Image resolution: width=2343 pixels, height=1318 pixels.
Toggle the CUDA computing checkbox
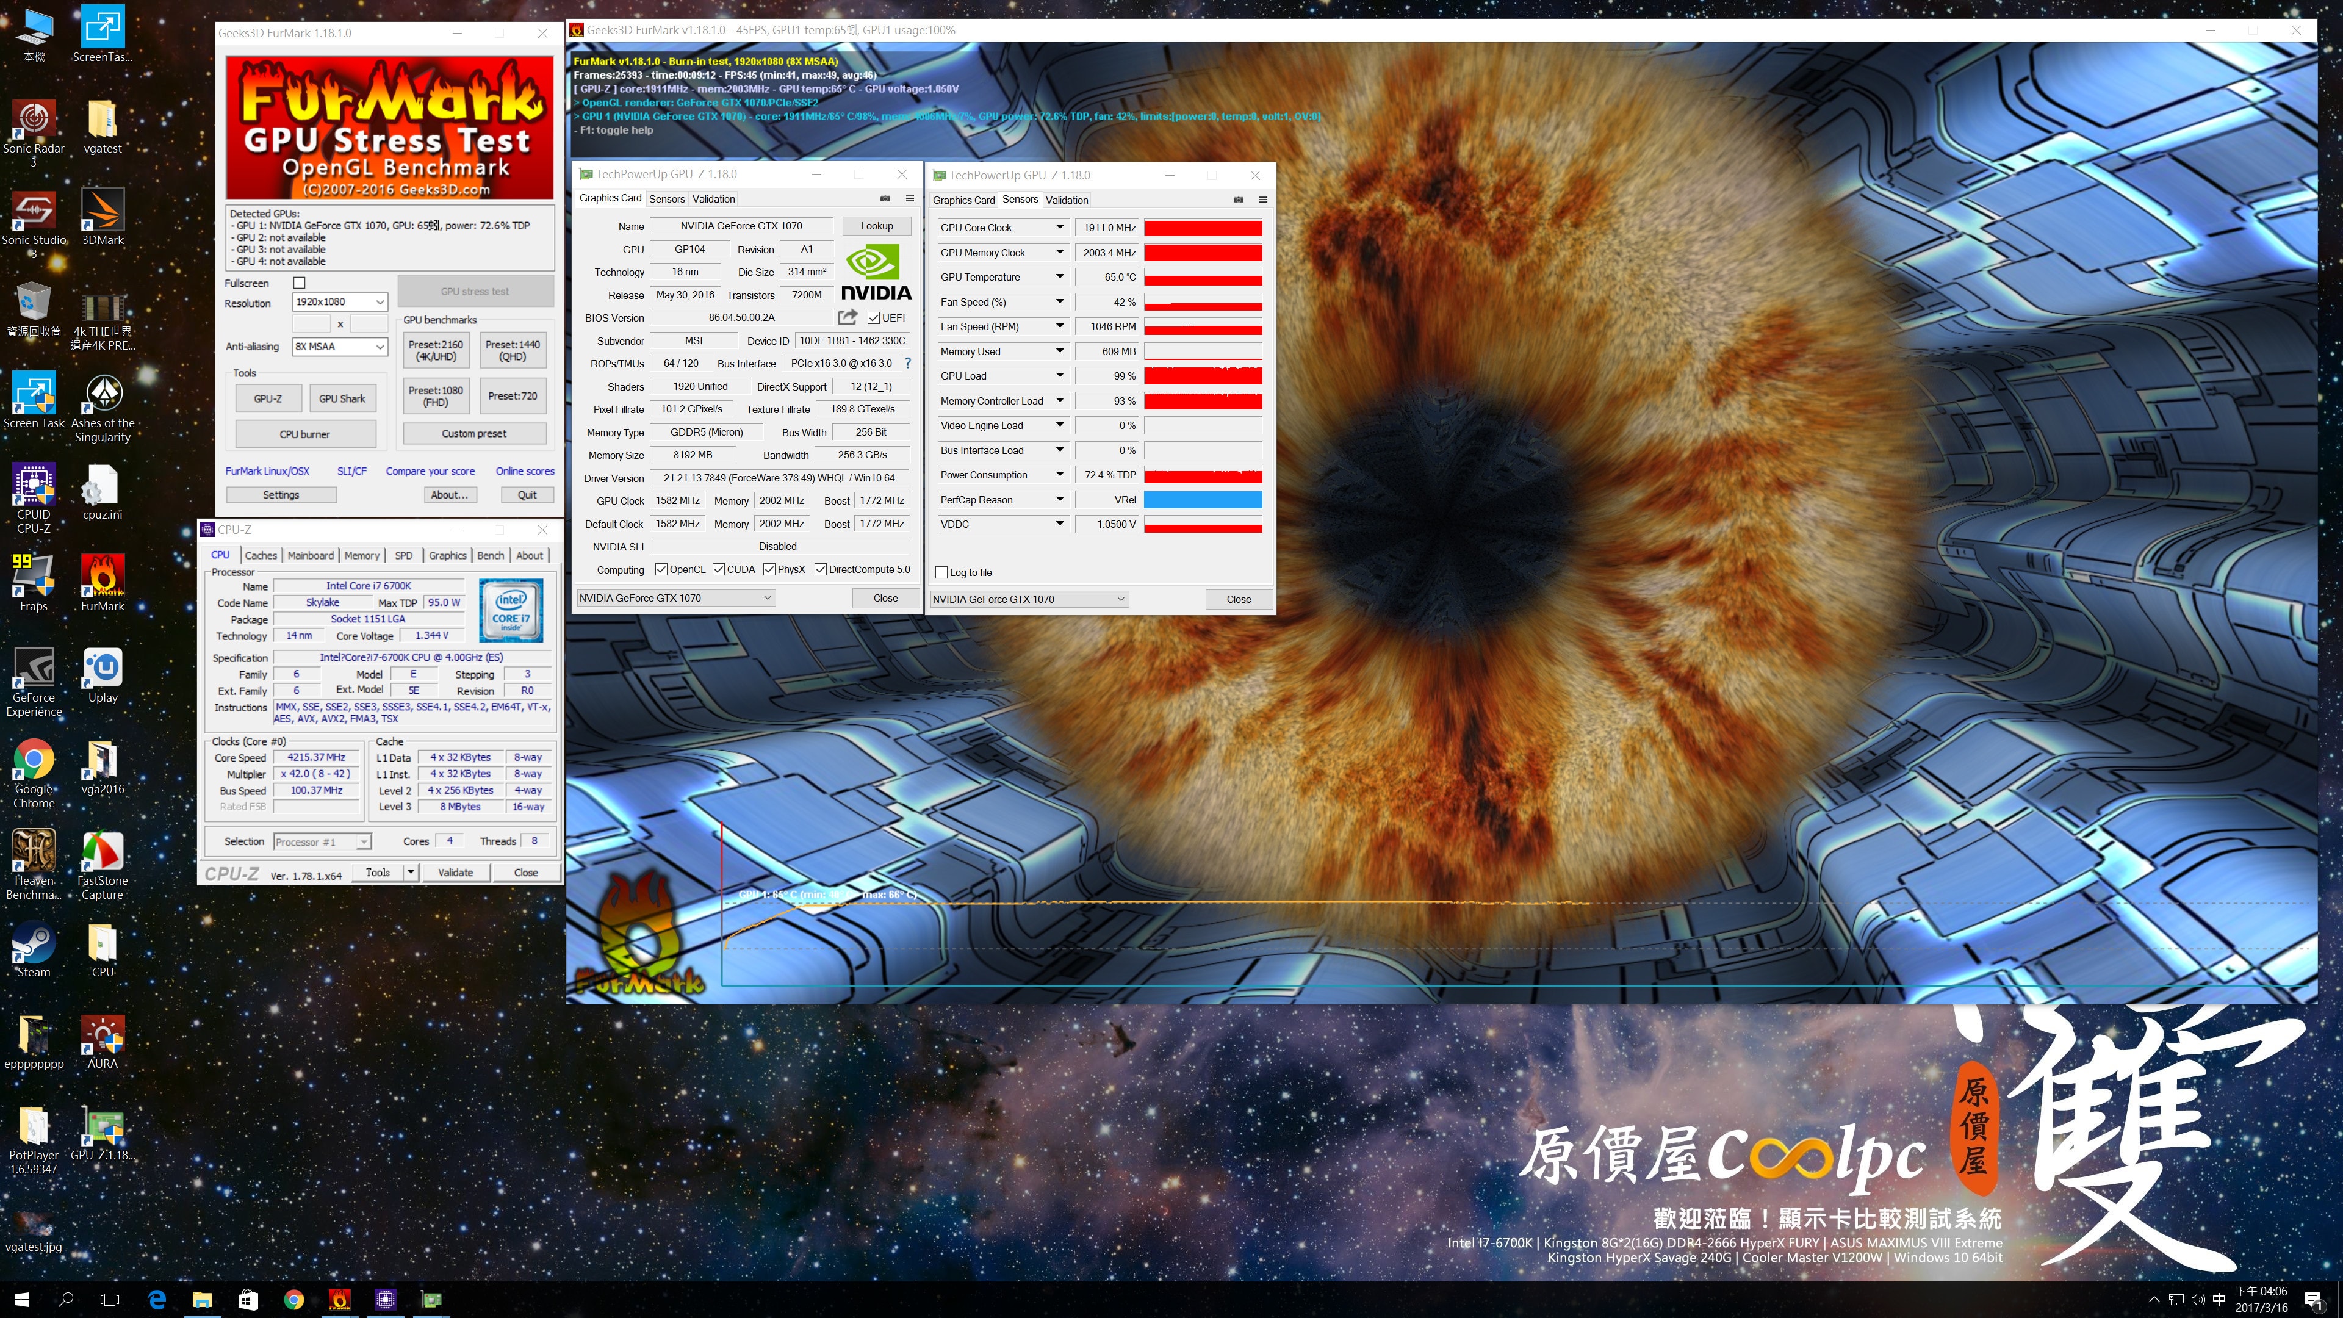click(x=719, y=569)
